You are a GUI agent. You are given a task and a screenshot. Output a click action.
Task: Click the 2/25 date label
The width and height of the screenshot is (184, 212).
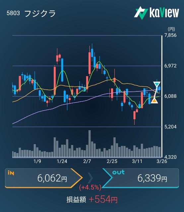[112, 161]
